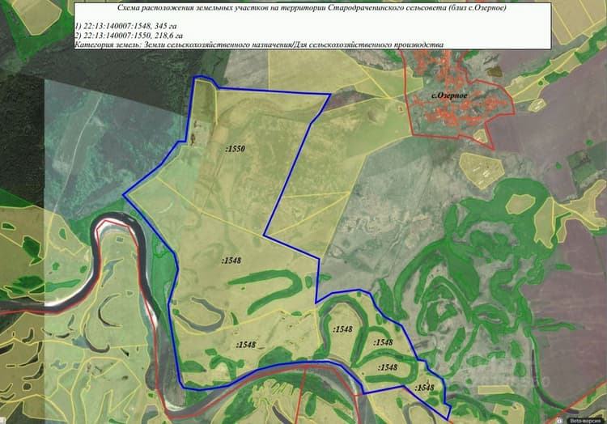This screenshot has height=424, width=607.
Task: Click the small info icon beside Beta-версия
Action: [x=559, y=420]
